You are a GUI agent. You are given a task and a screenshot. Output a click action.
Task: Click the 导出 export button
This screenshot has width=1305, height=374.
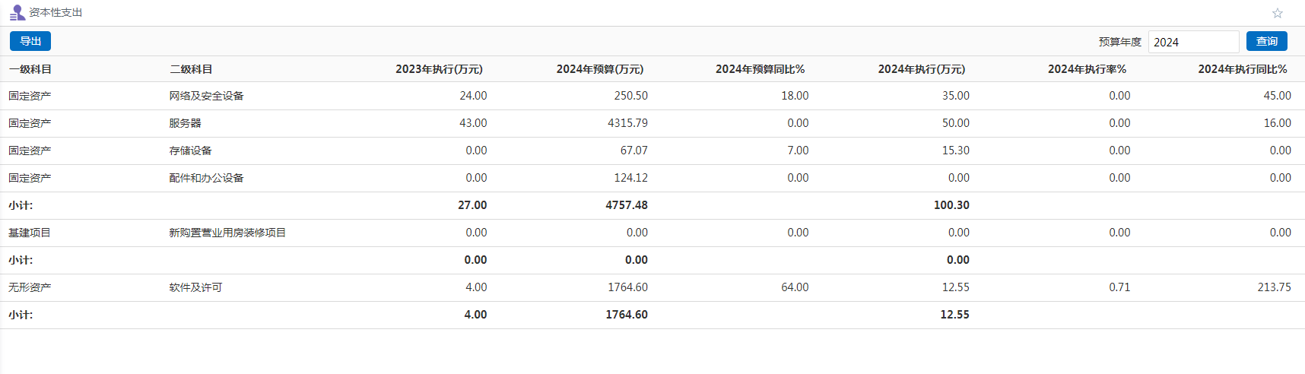pyautogui.click(x=30, y=41)
